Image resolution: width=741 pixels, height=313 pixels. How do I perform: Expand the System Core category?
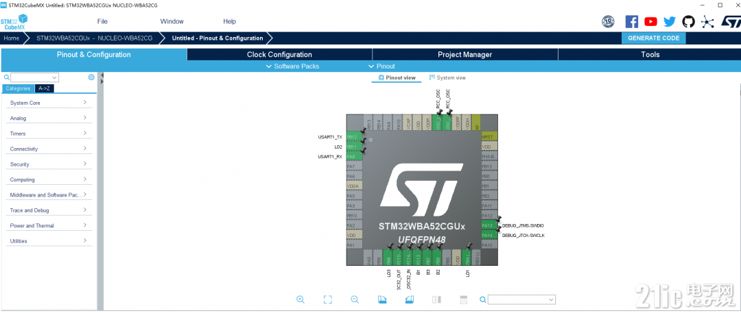[48, 103]
